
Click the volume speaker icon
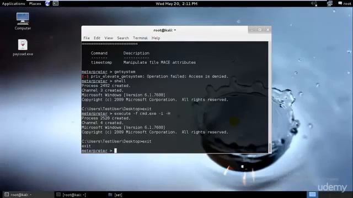(314, 3)
